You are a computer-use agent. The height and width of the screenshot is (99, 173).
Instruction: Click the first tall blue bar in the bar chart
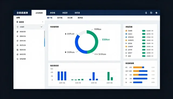point(59,76)
